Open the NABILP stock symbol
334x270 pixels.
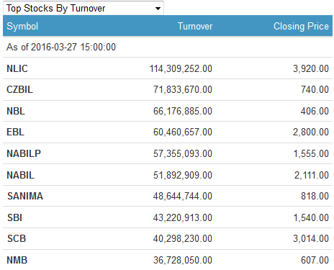[x=24, y=153]
